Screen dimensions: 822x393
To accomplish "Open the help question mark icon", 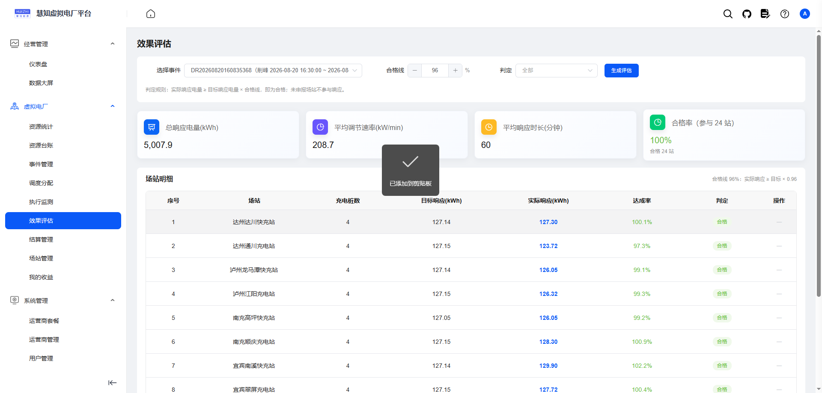I will click(x=785, y=14).
